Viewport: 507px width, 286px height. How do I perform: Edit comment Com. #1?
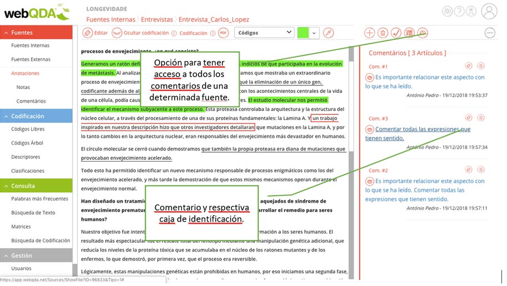[x=469, y=66]
